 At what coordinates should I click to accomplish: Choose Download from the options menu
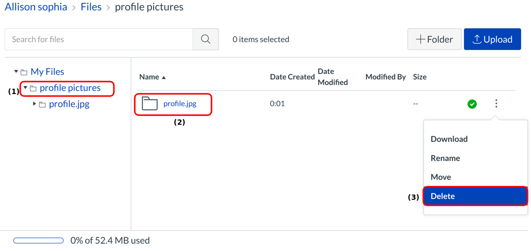449,139
